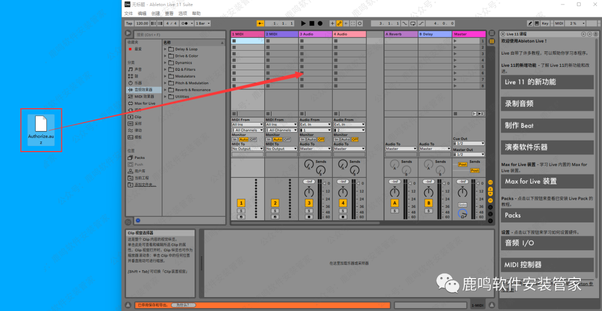Open the MIDI From All Ins dropdown
Image resolution: width=602 pixels, height=311 pixels.
247,124
